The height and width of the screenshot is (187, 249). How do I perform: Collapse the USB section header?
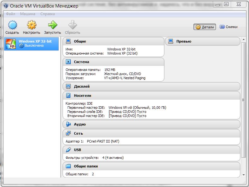tap(152, 150)
